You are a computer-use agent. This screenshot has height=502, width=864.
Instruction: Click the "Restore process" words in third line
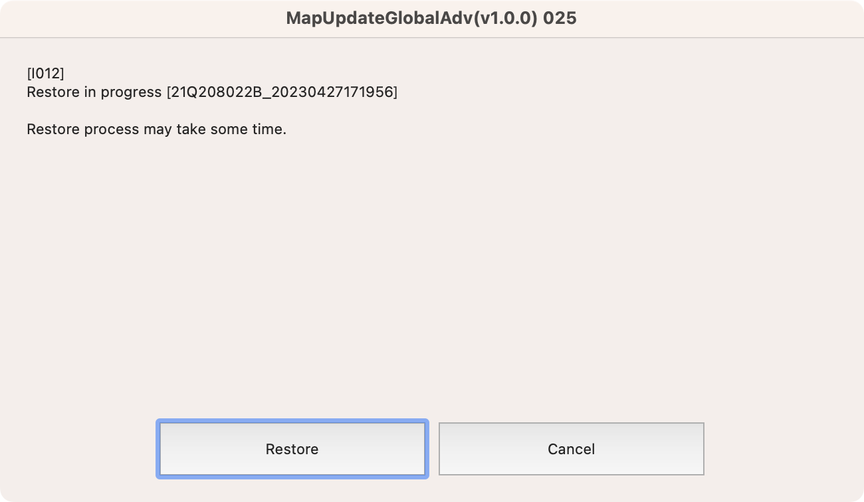82,129
